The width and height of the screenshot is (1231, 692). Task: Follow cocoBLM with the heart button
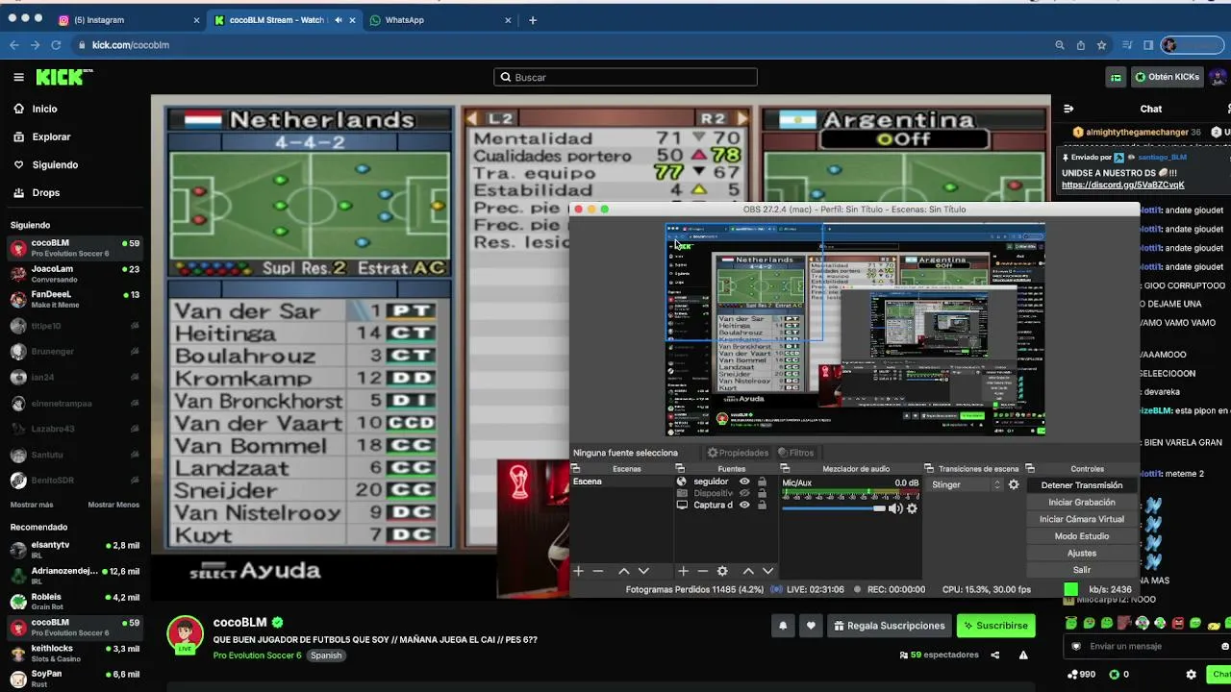(811, 626)
